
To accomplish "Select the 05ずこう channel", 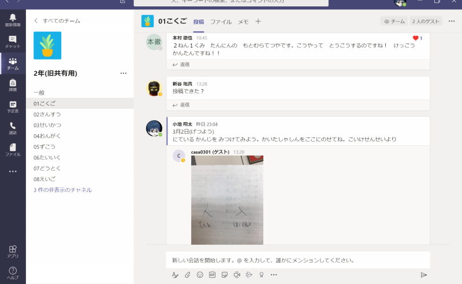I will (80, 147).
